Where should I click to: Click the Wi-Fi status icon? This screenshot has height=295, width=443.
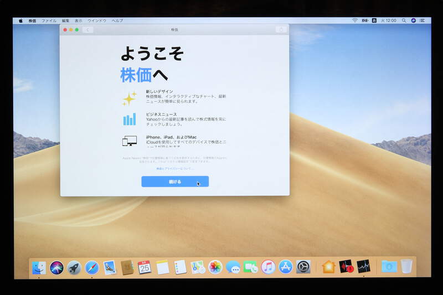[x=355, y=20]
